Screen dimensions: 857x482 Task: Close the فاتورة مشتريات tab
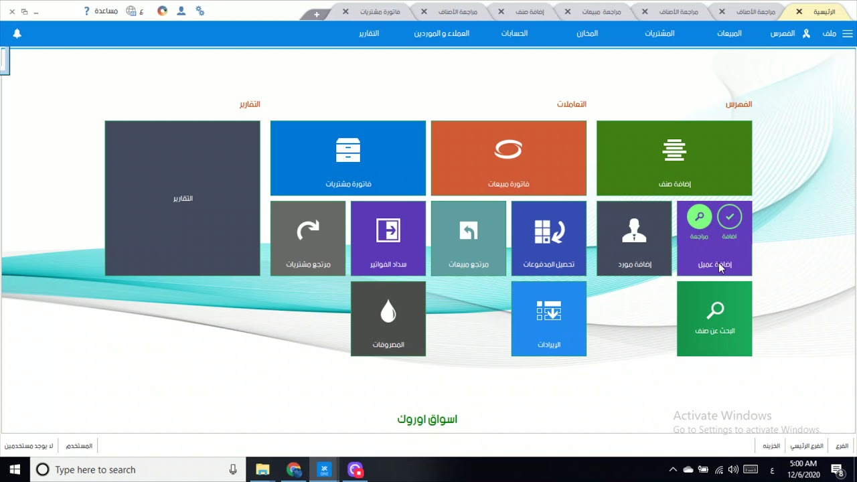click(345, 11)
